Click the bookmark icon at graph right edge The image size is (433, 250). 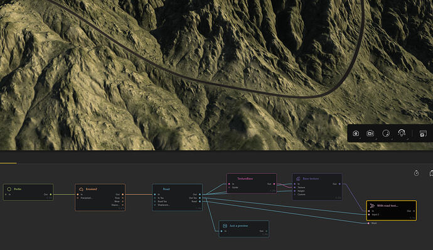coord(431,173)
